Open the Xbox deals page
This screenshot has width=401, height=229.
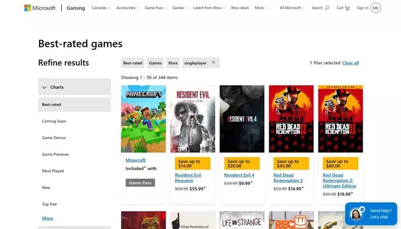point(239,8)
